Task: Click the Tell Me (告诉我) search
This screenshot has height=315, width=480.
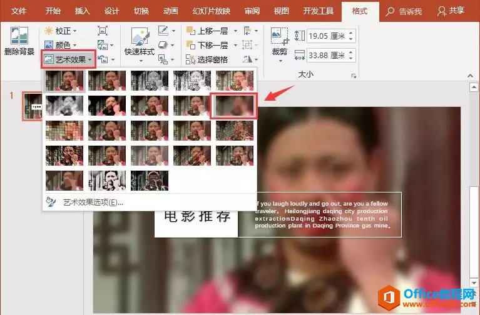Action: [404, 12]
